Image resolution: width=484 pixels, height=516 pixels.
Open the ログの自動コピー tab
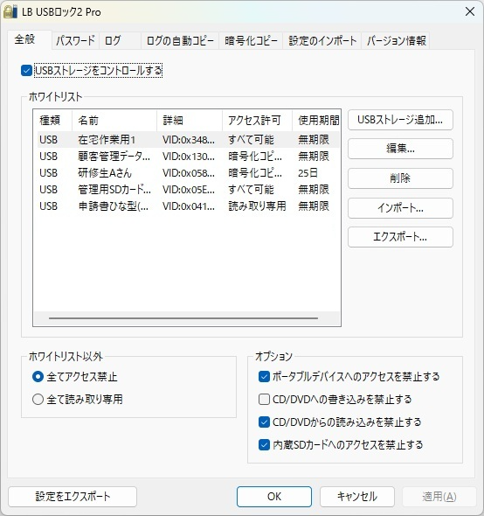click(180, 40)
